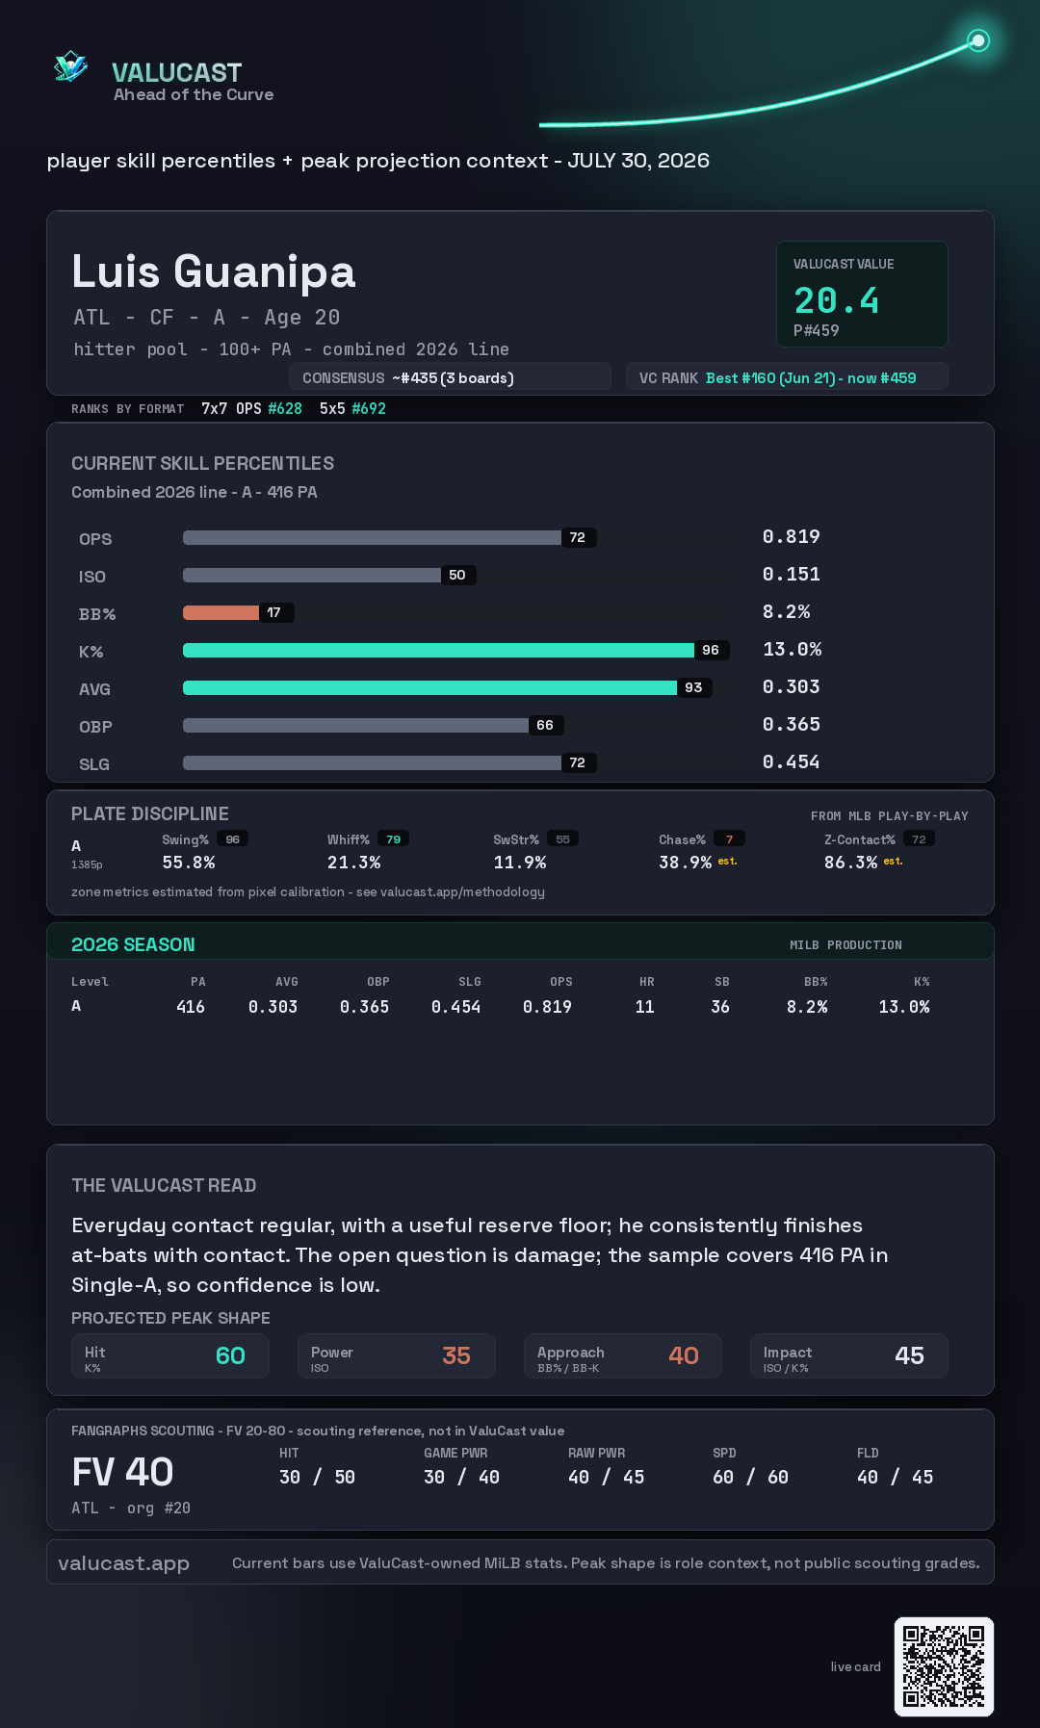
Task: Click the OPS 72 percentile badge
Action: point(579,537)
